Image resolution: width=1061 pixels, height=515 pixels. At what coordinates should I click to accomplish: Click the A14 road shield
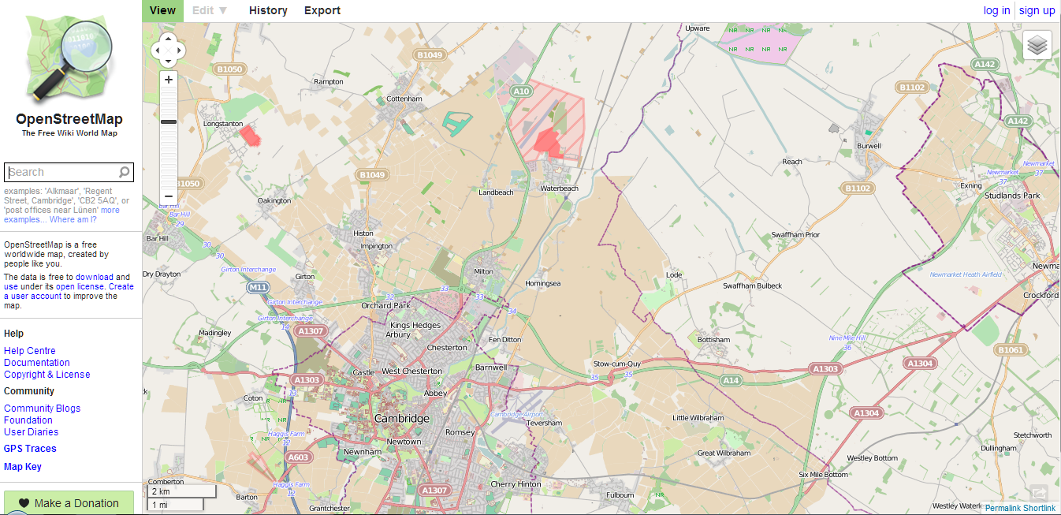pos(731,380)
